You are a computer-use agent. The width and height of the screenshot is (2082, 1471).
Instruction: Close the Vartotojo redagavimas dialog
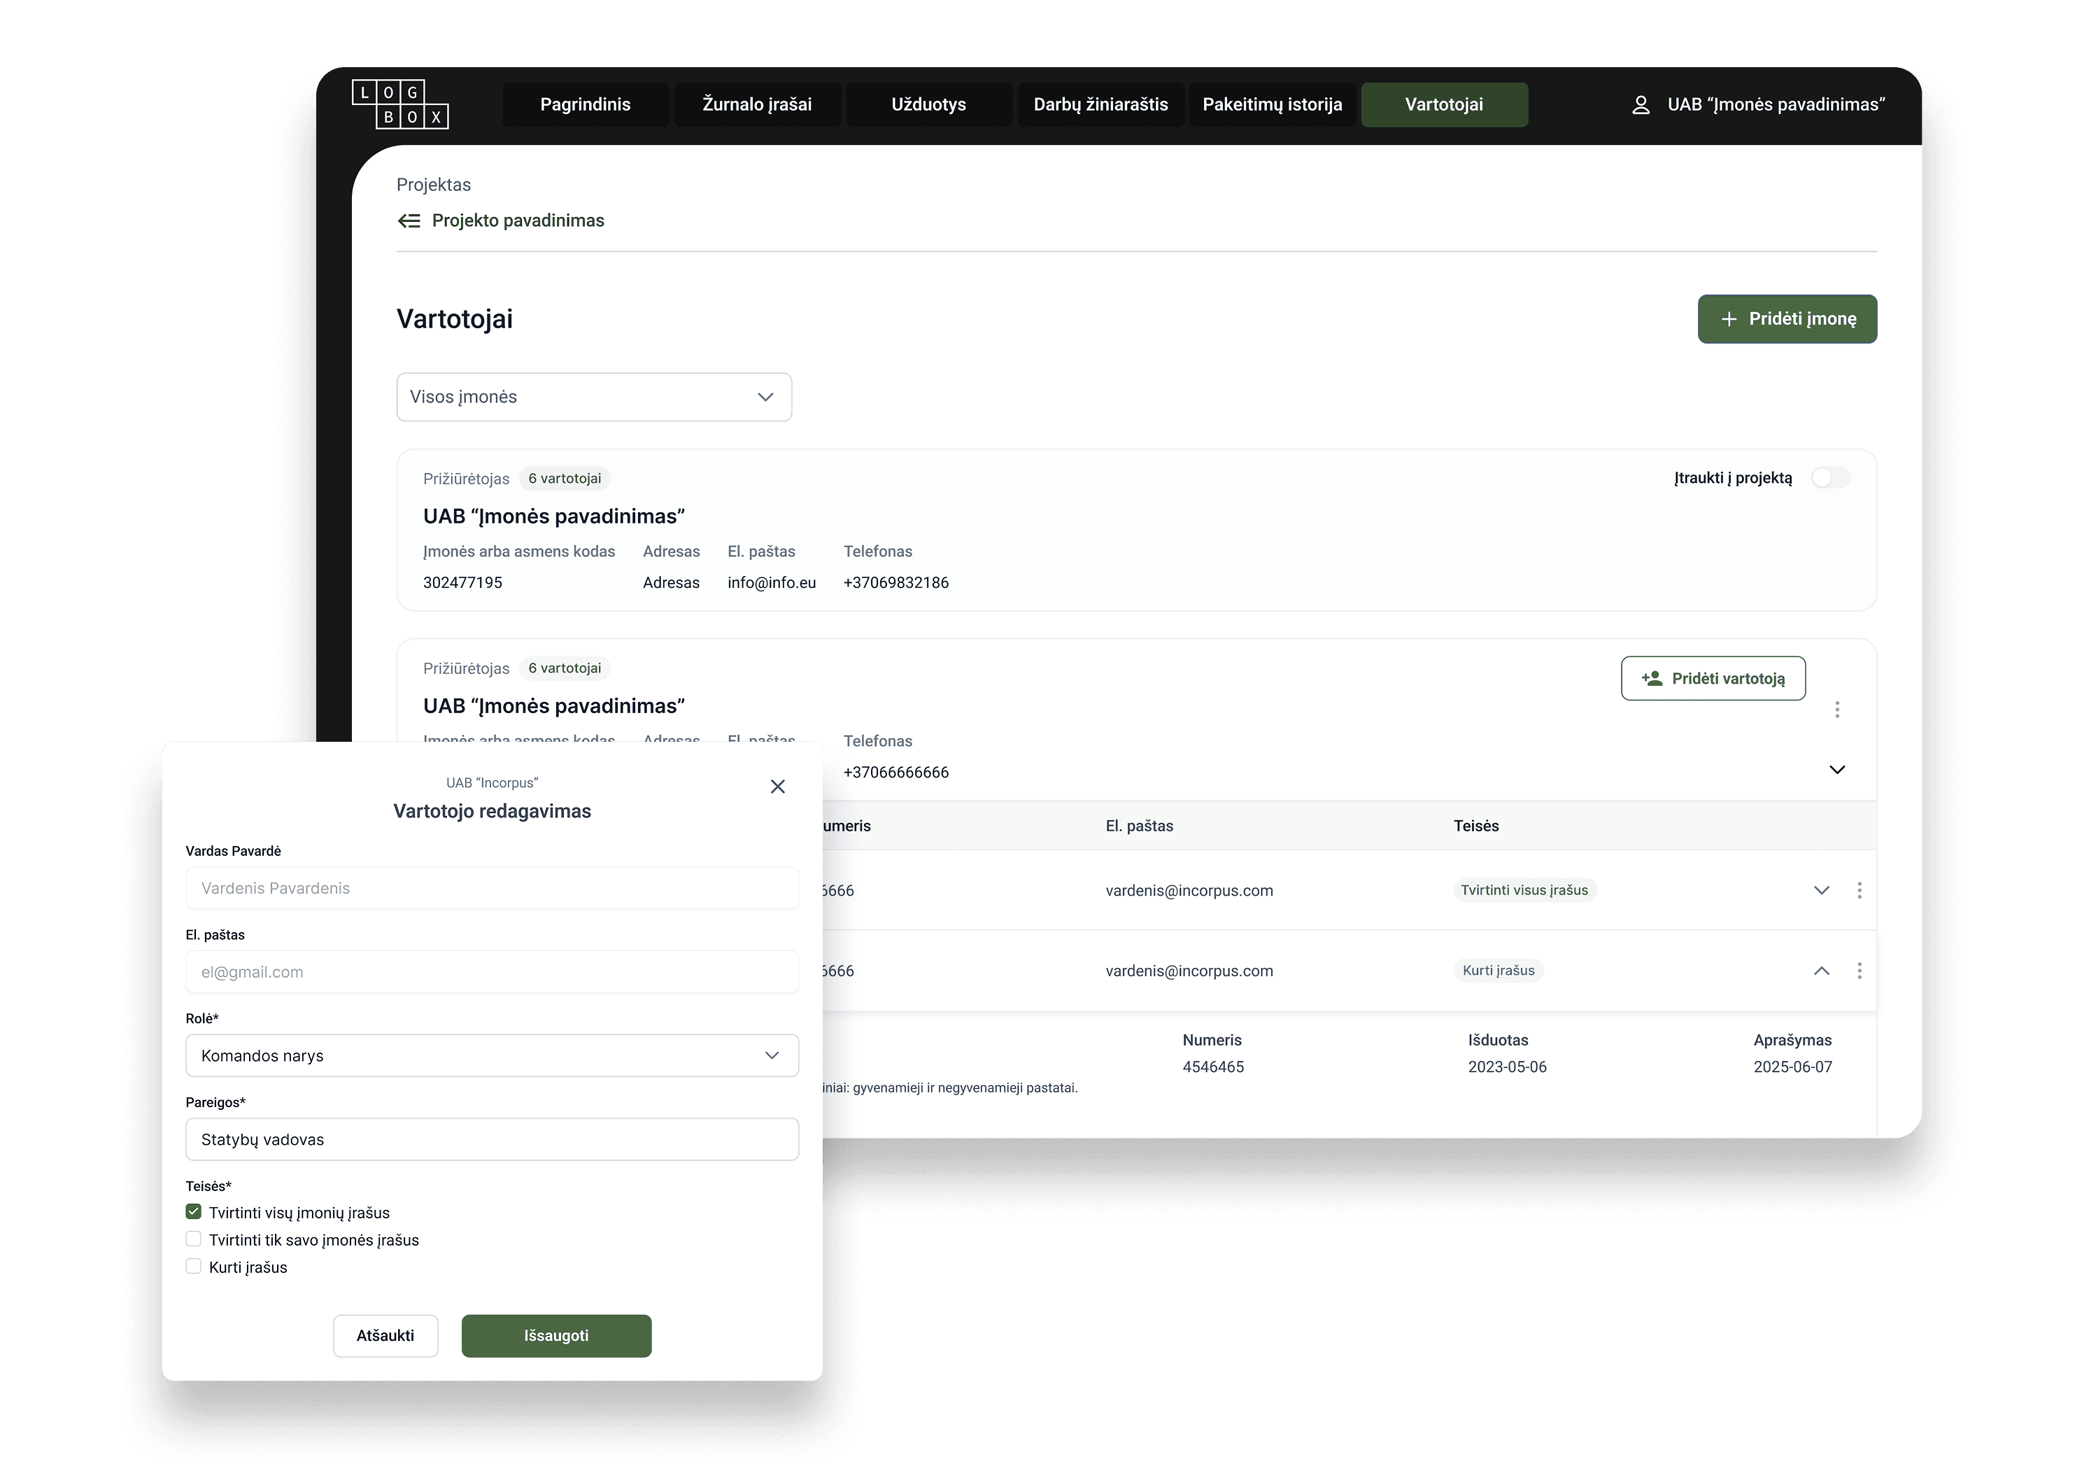pos(777,787)
